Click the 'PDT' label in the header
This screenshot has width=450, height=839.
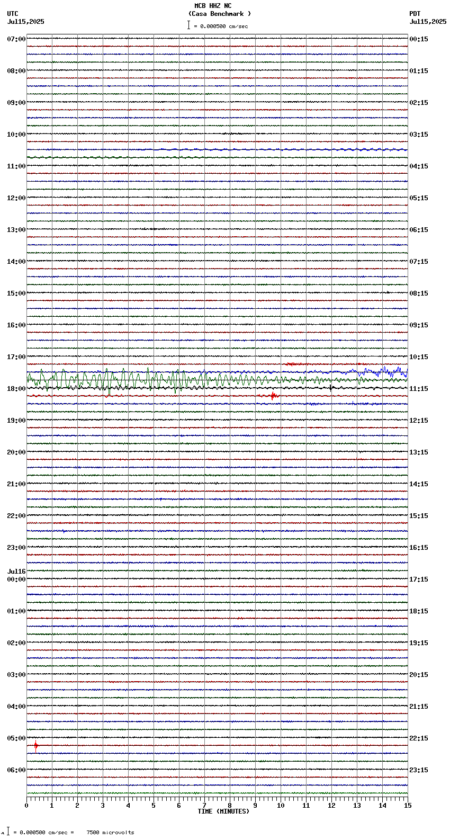coord(415,14)
